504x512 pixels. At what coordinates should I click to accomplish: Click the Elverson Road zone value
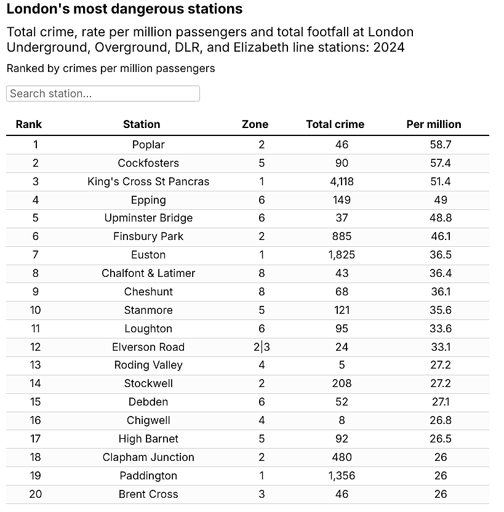262,347
